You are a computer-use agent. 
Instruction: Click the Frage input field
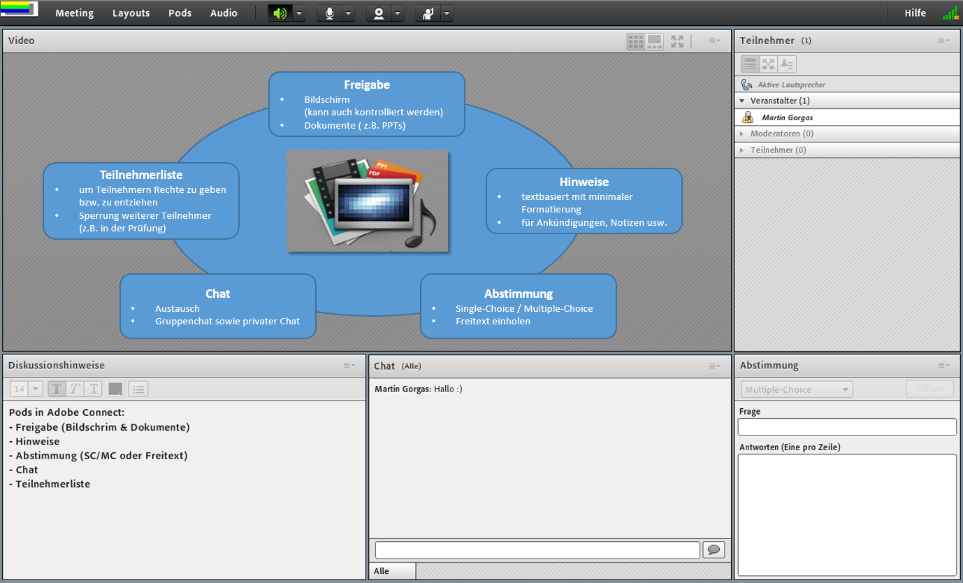[847, 427]
